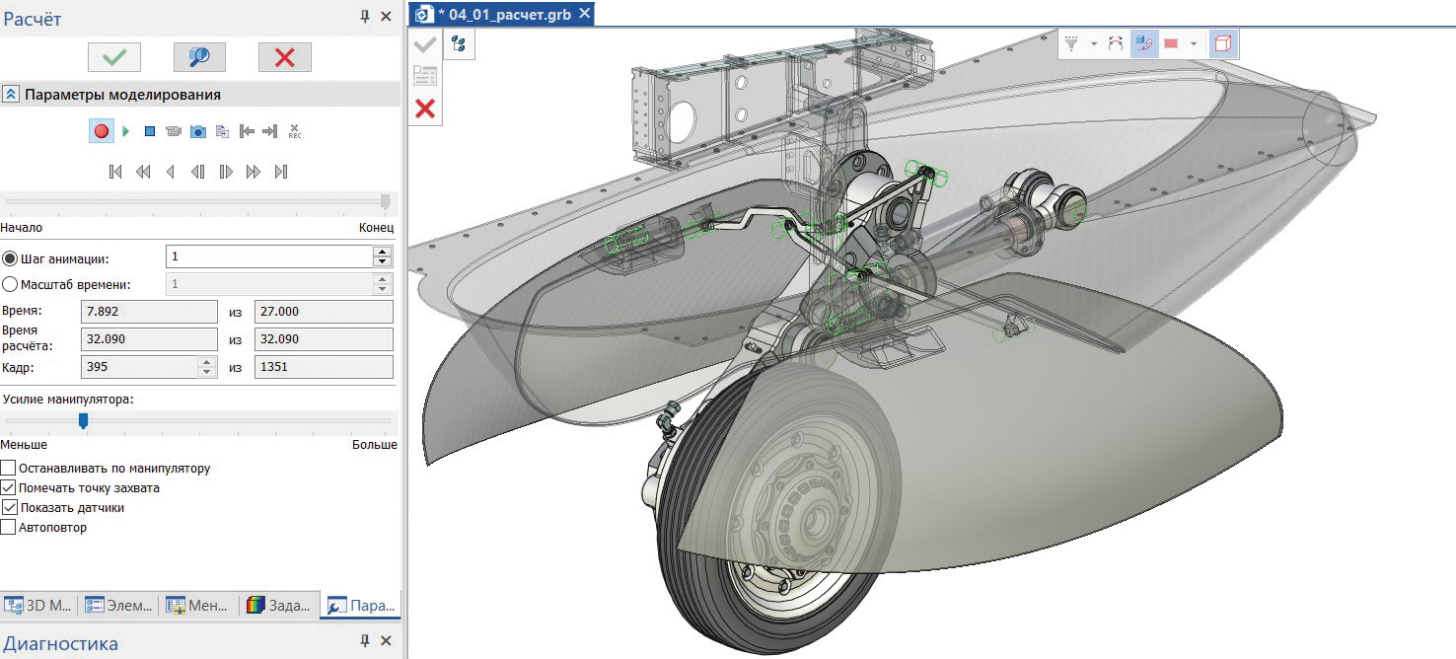Screen dimensions: 1456x659
Task: Open the selection filter dropdown arrow
Action: (x=1094, y=44)
